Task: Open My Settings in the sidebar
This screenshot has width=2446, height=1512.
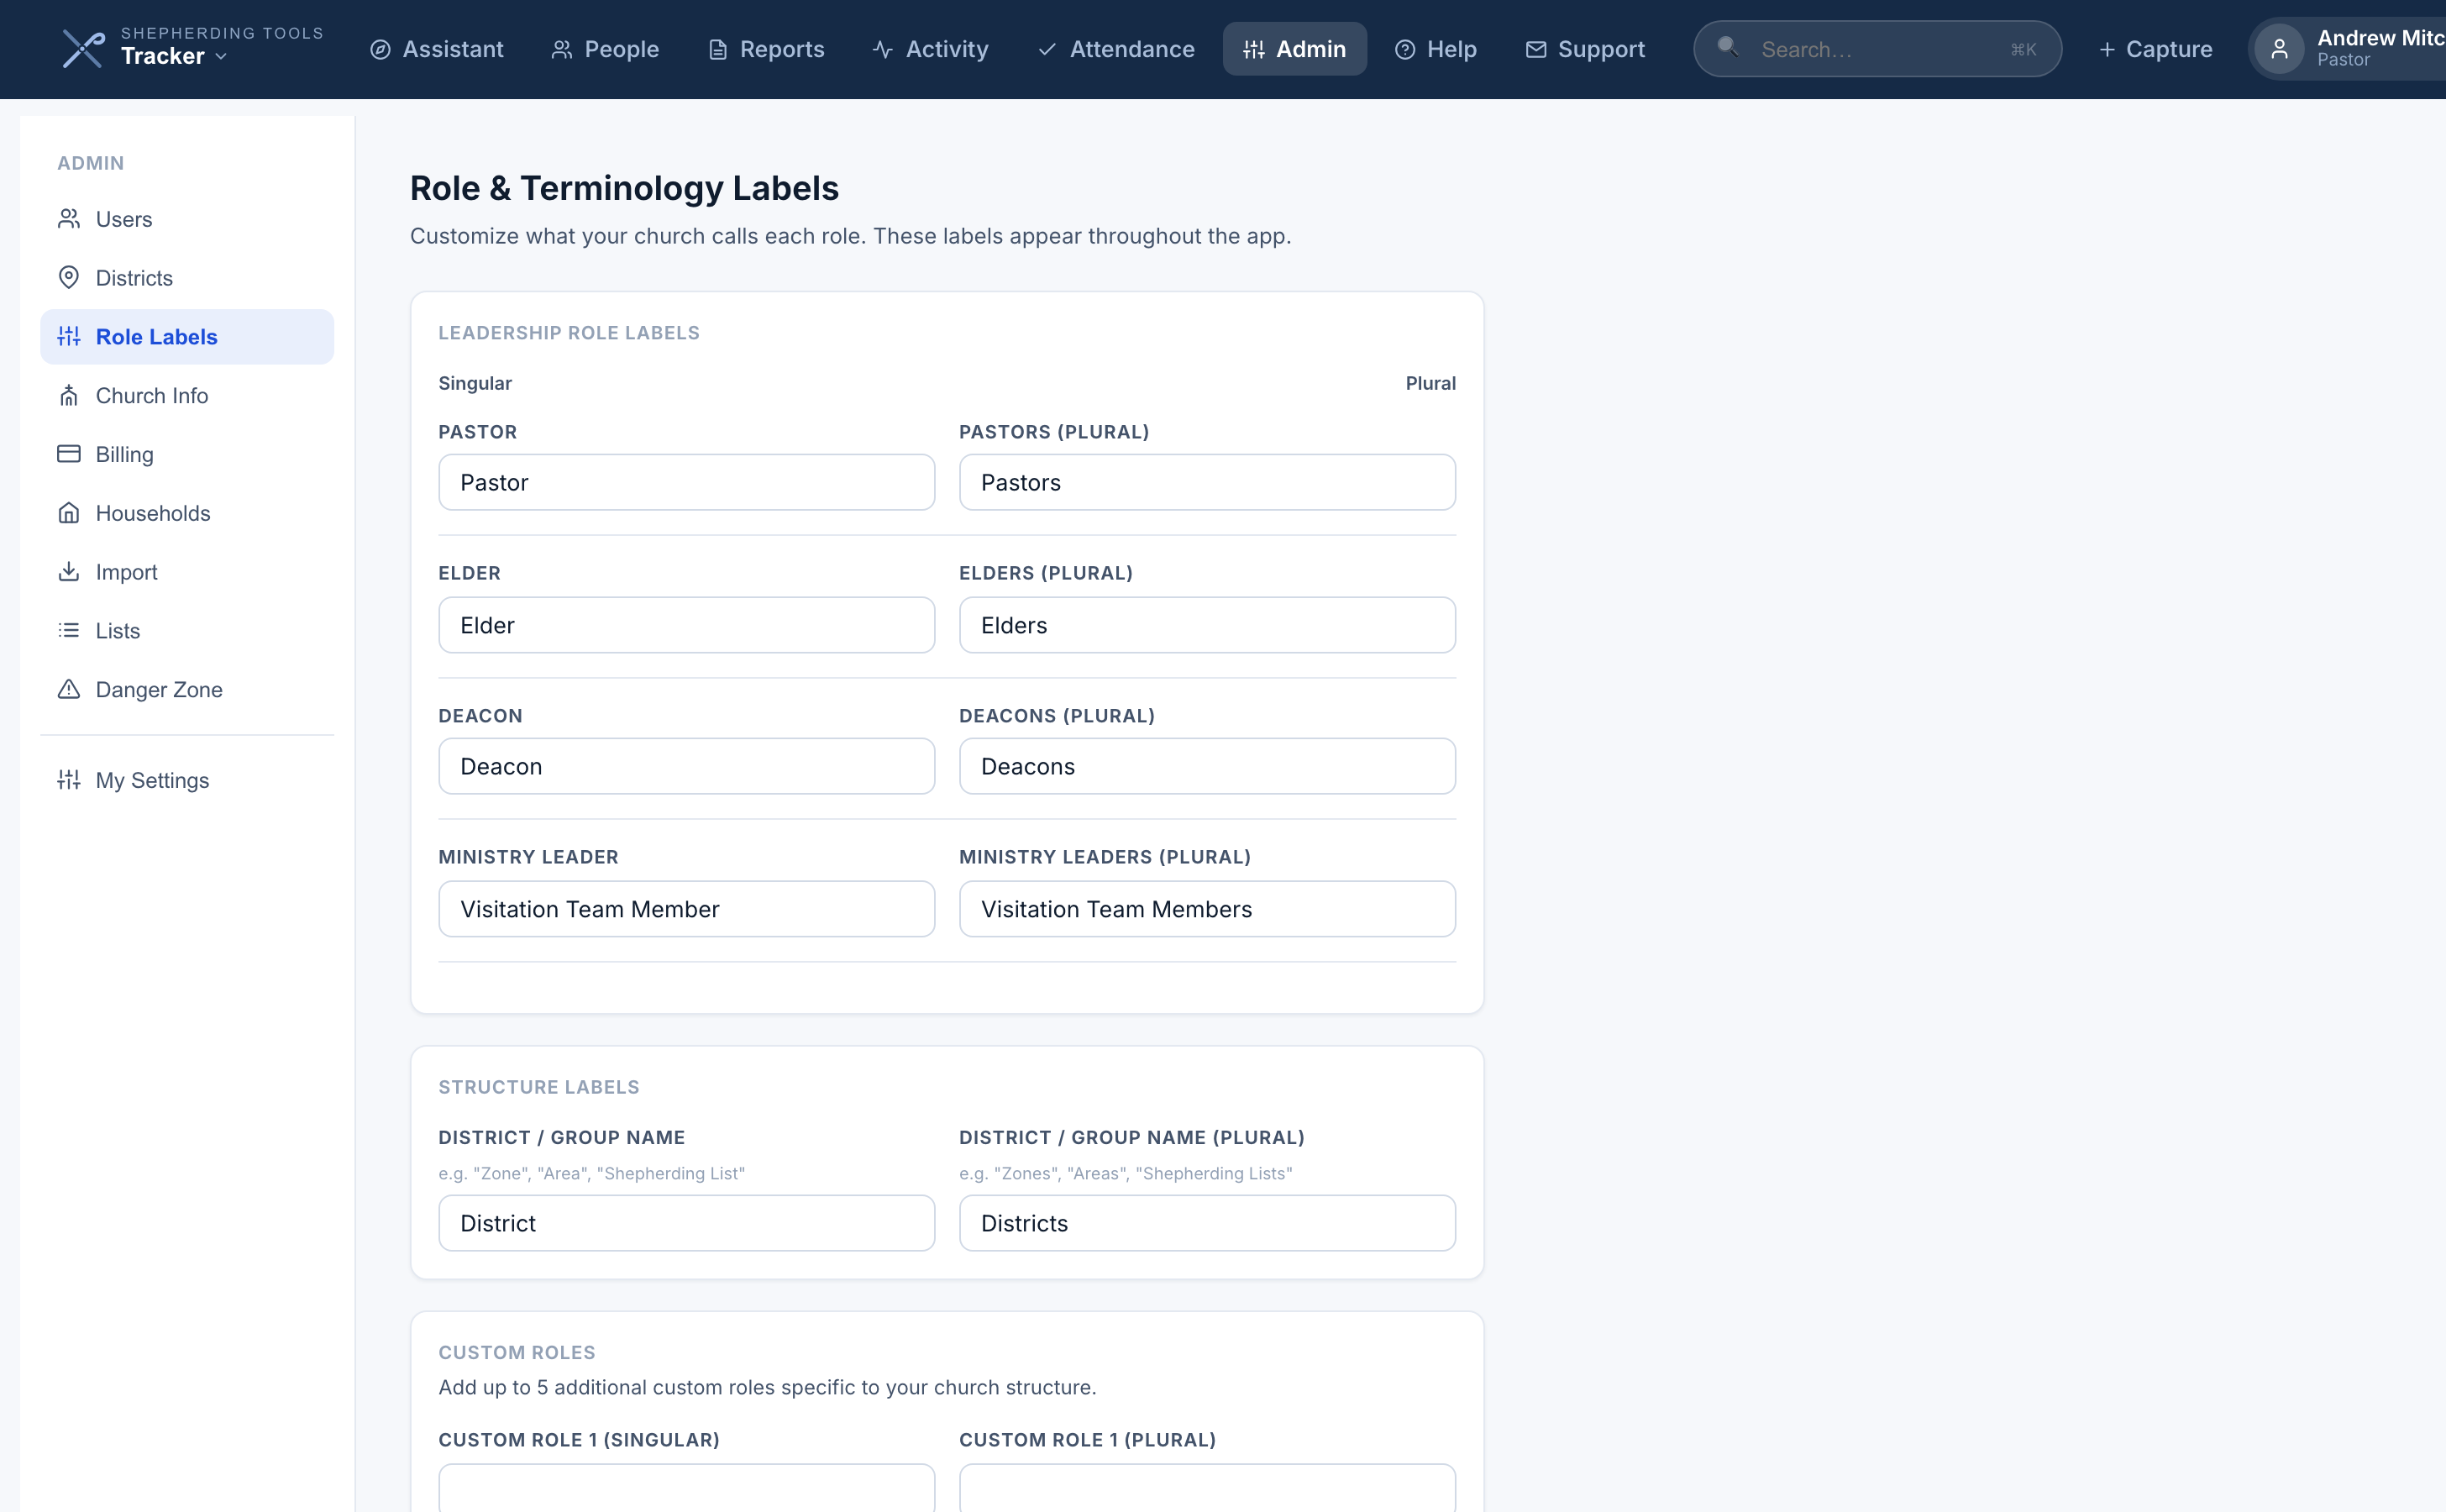Action: click(187, 780)
